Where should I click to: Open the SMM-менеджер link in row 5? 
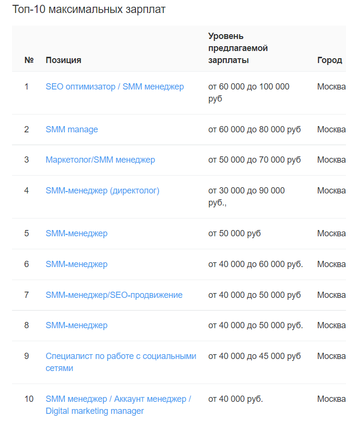click(x=76, y=233)
